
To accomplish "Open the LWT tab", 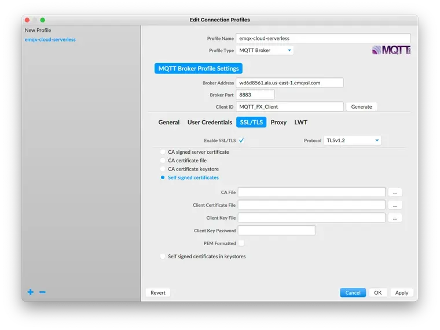I will pos(301,123).
